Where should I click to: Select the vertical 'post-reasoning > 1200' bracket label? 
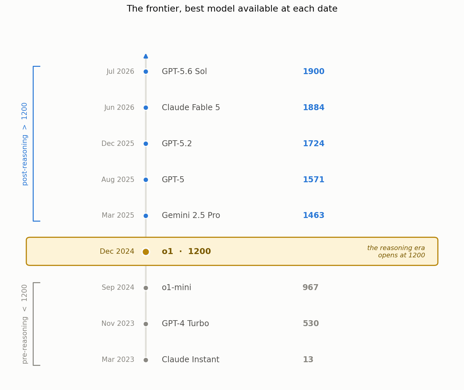coord(25,144)
